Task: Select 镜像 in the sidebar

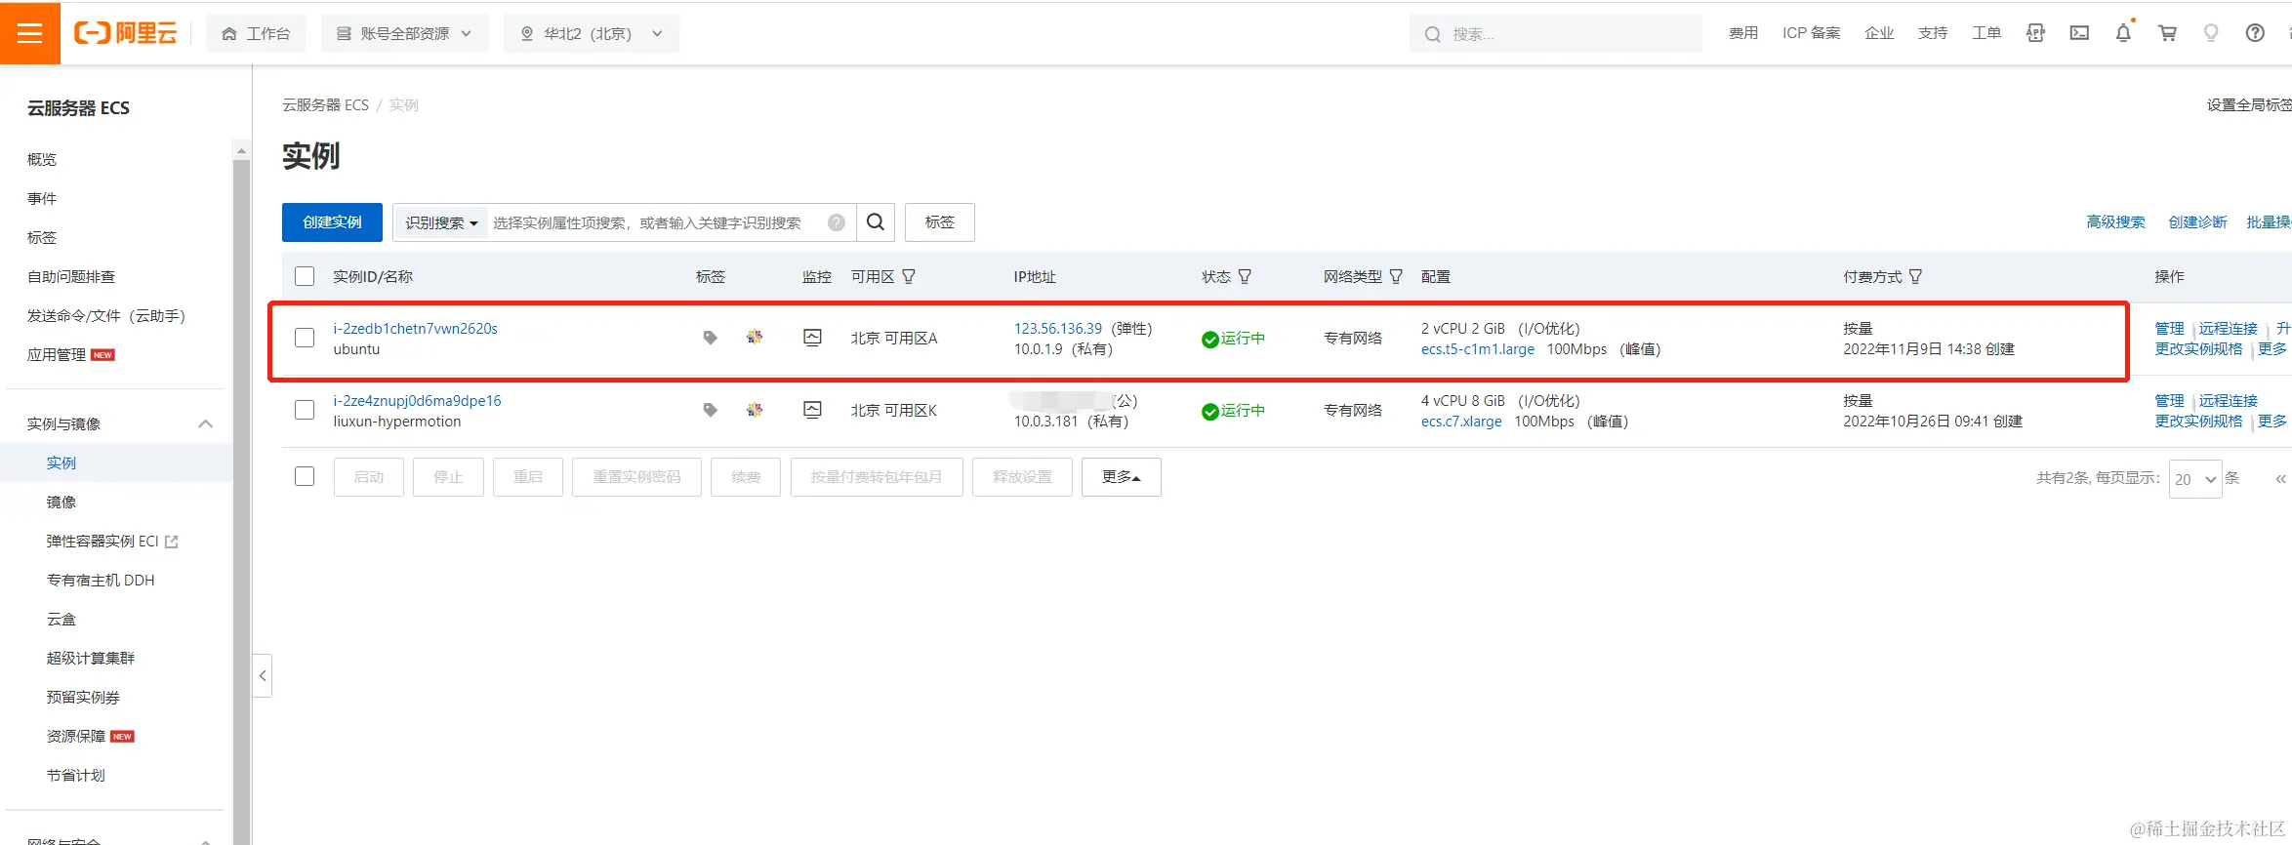Action: pos(61,502)
